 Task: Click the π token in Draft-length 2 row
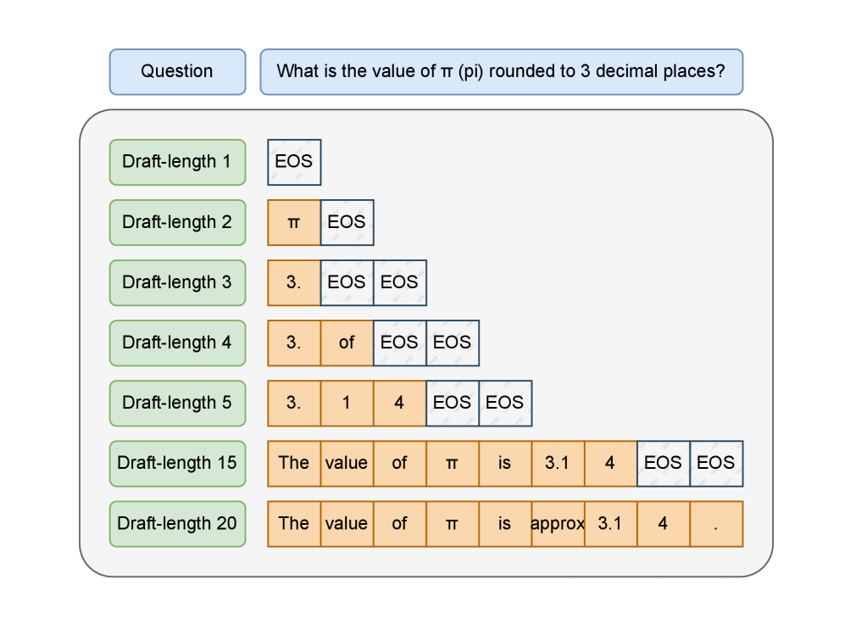(x=294, y=222)
